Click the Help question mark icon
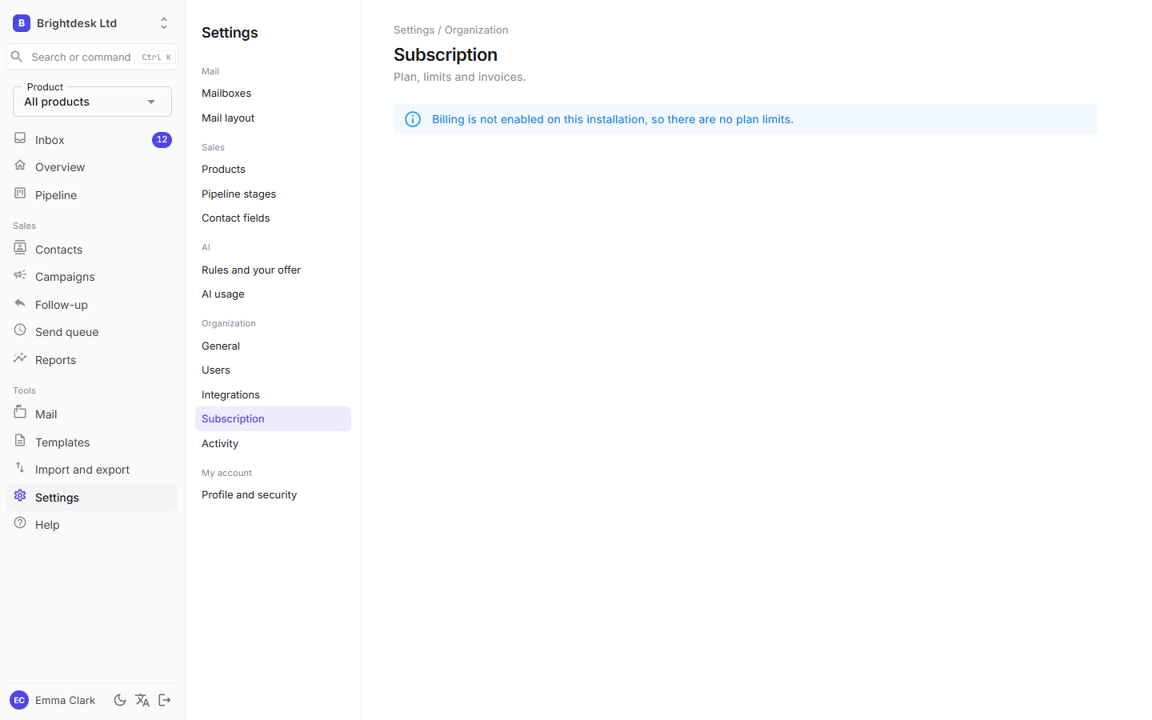 (x=20, y=523)
